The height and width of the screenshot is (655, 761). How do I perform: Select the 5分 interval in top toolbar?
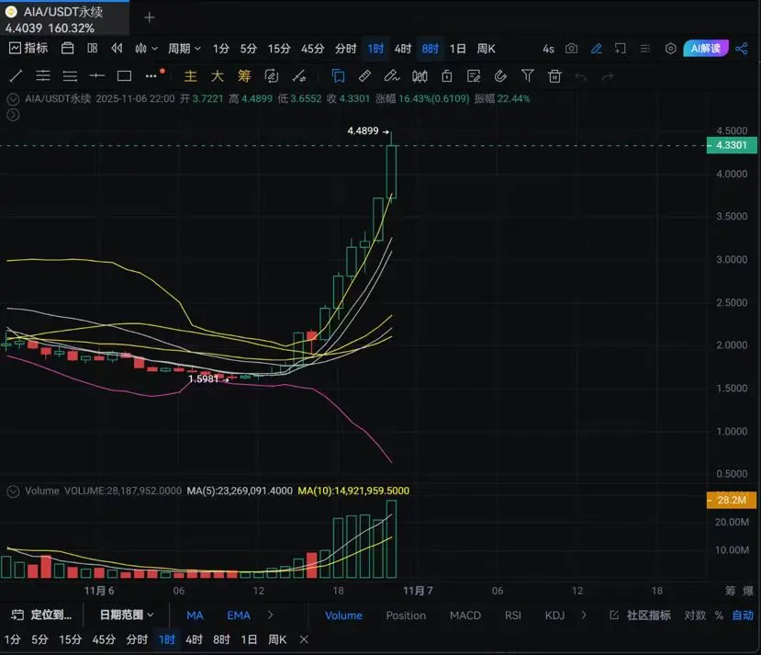[x=248, y=49]
